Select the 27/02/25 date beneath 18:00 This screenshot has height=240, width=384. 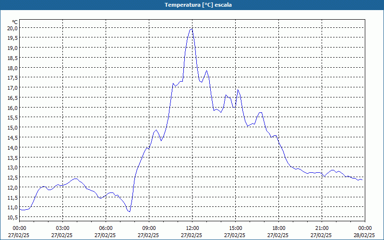pos(278,235)
